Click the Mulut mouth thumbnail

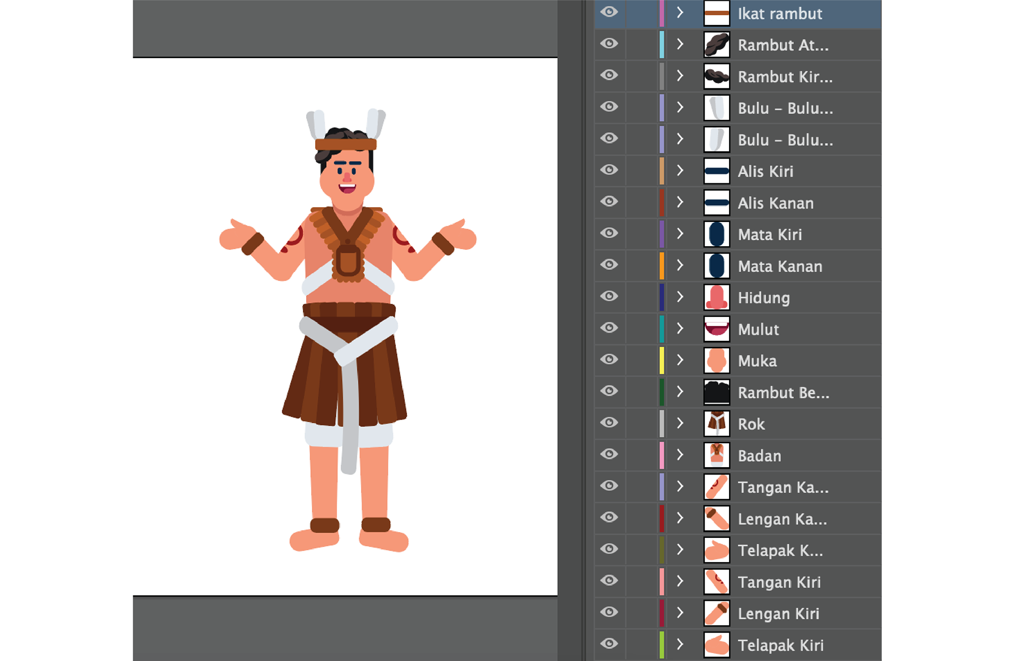coord(717,329)
